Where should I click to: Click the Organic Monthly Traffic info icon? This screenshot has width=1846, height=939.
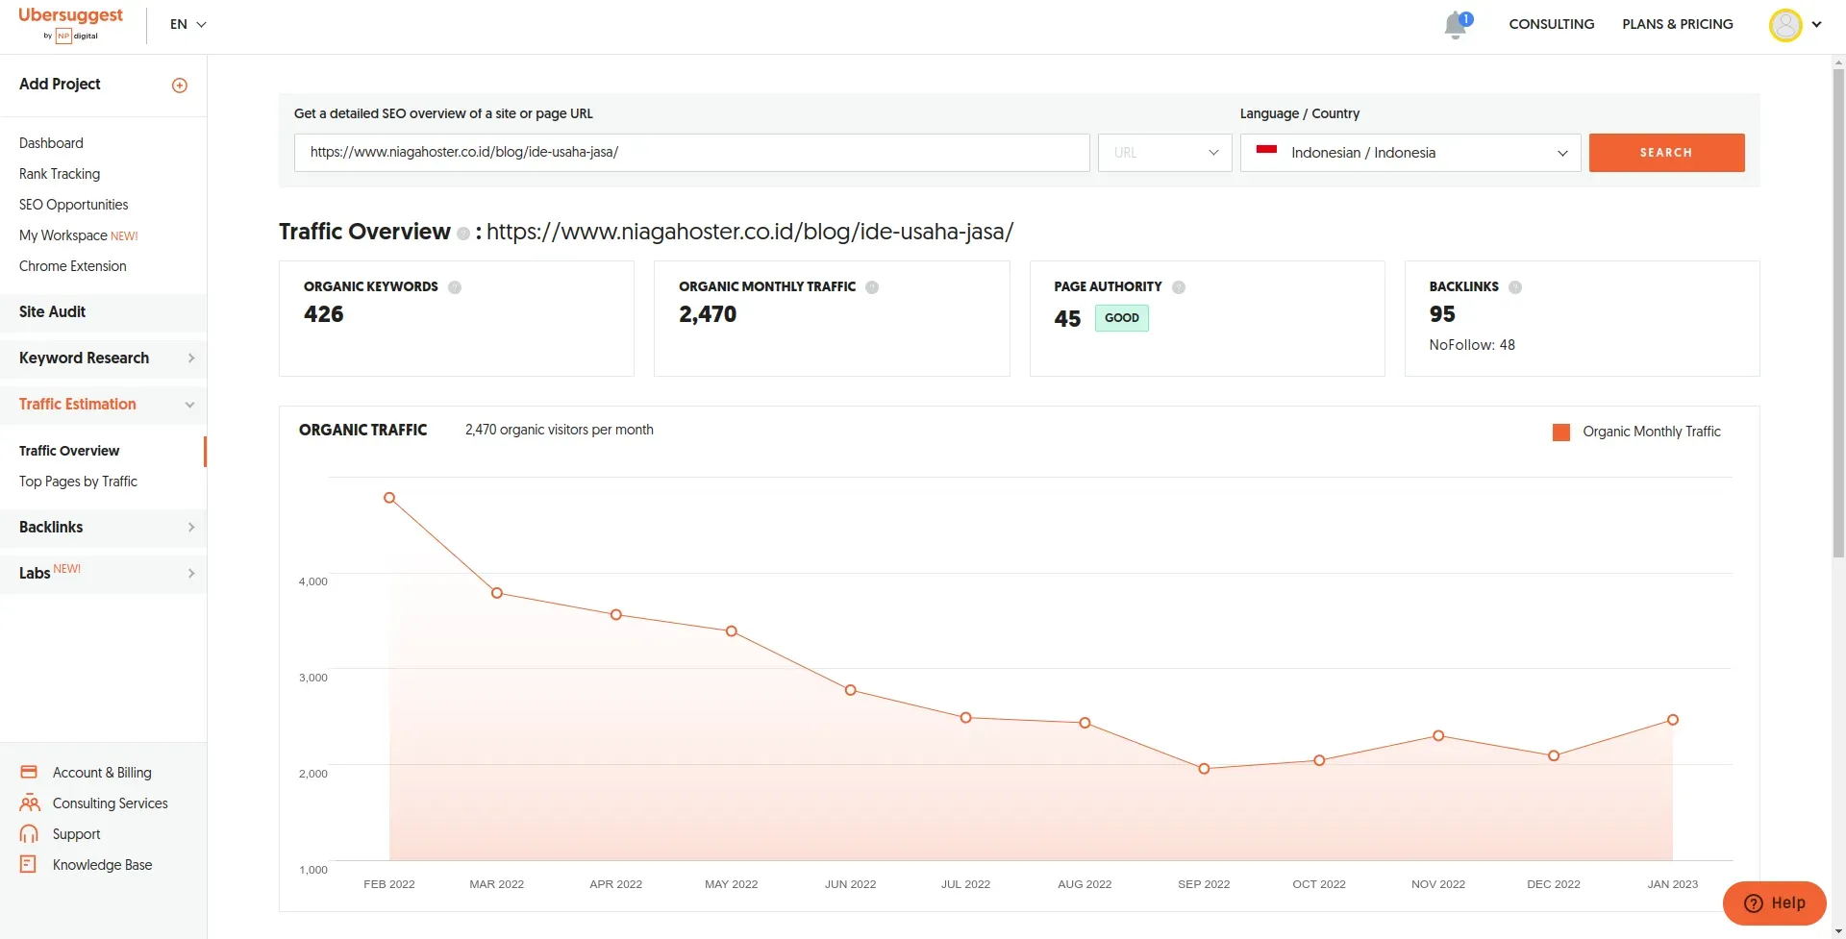click(872, 287)
